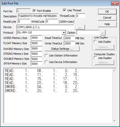Open the Help button
The image size is (120, 127).
[x=107, y=24]
